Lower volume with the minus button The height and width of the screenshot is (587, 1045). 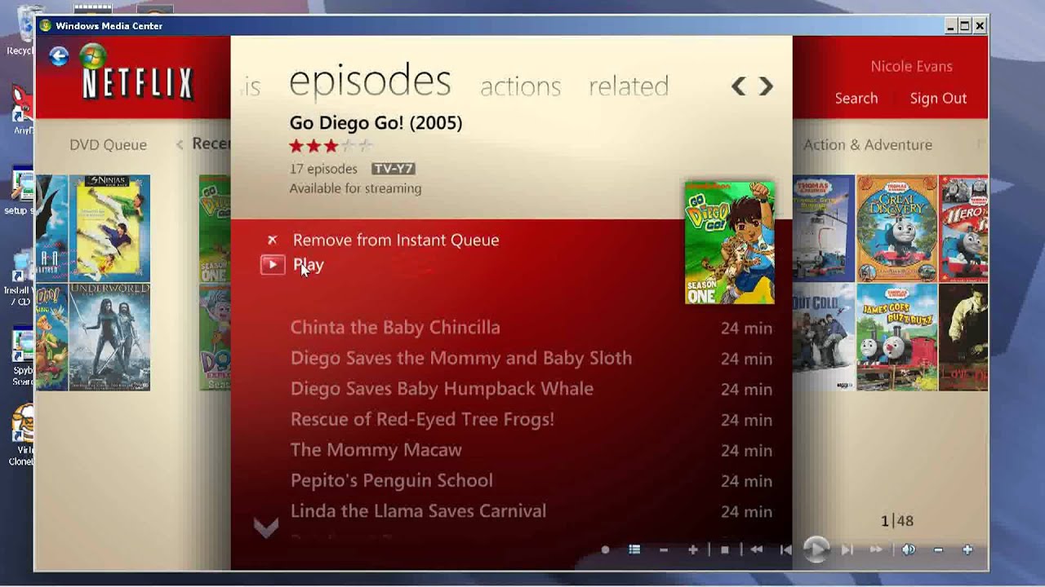[x=938, y=549]
